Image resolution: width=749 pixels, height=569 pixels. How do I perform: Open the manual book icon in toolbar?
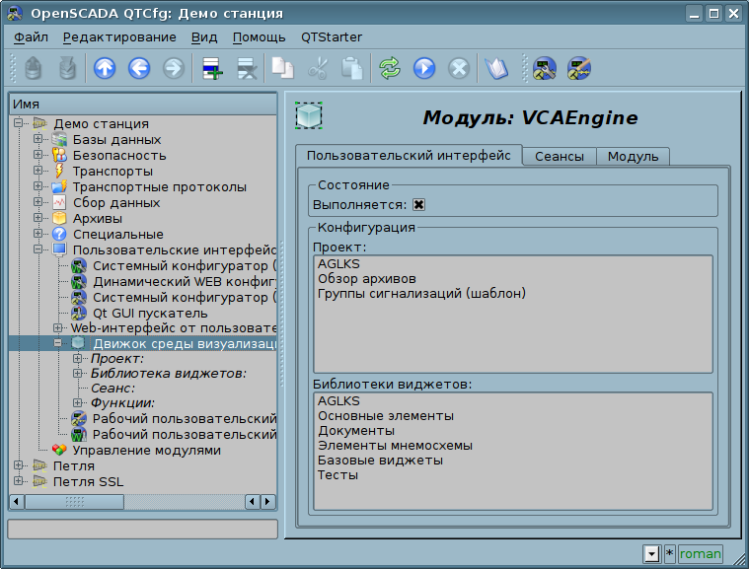[x=494, y=68]
